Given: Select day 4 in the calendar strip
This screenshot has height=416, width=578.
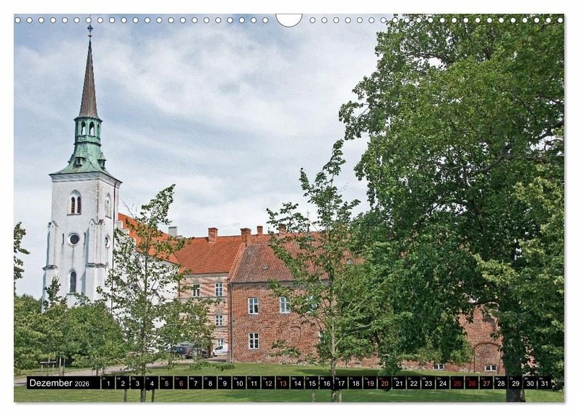Looking at the screenshot, I should tap(152, 383).
